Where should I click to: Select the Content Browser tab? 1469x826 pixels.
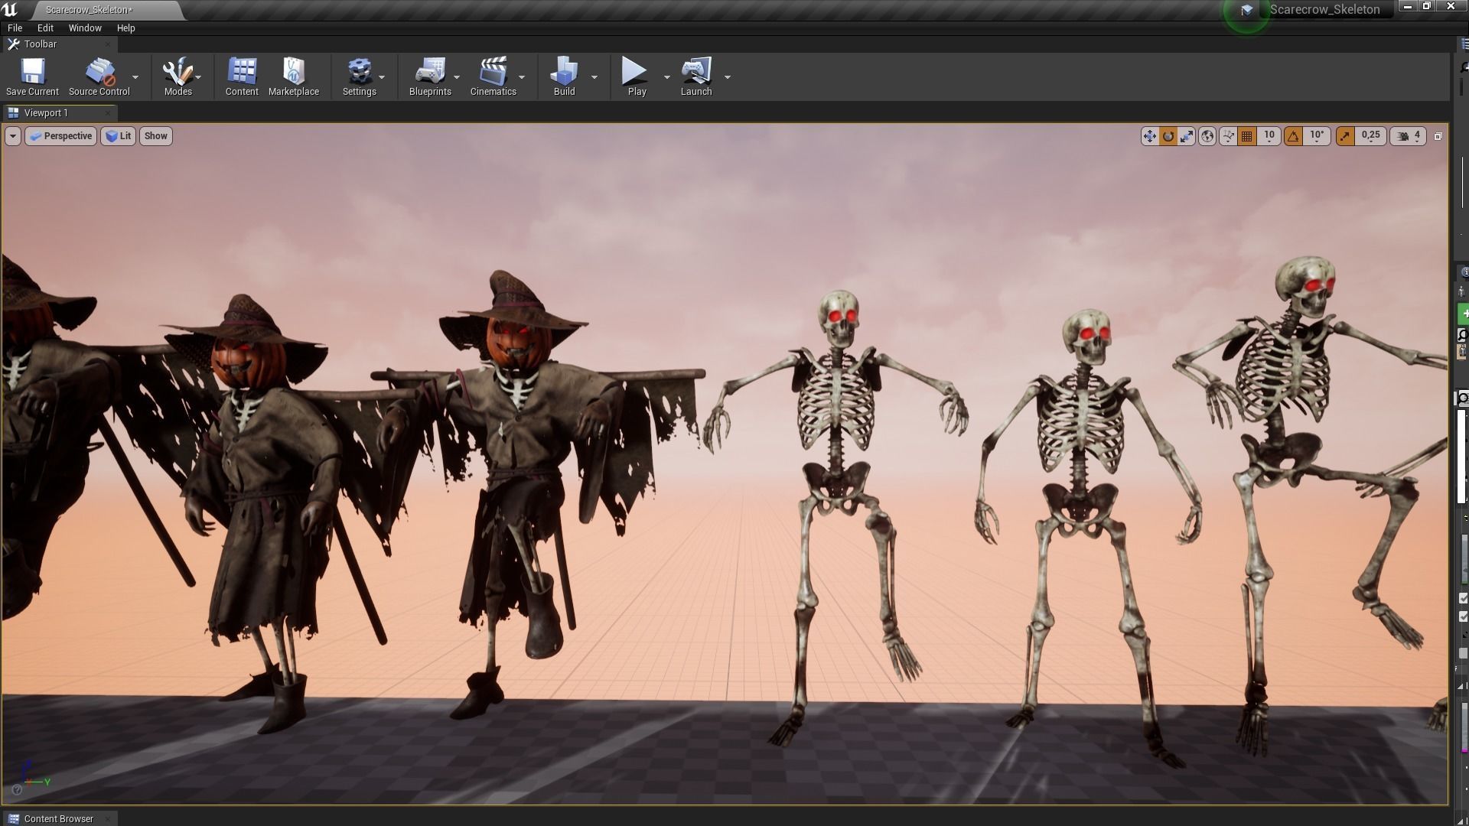(59, 818)
